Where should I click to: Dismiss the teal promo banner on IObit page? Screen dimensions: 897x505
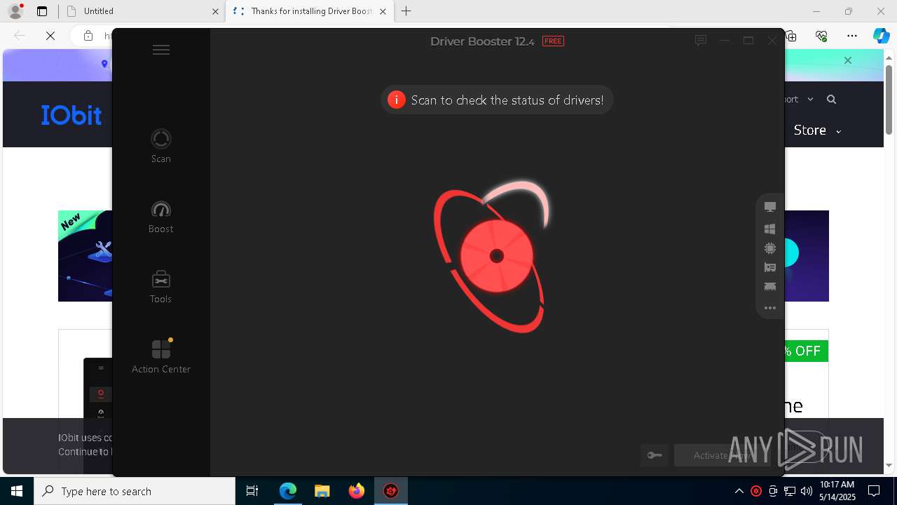(848, 60)
